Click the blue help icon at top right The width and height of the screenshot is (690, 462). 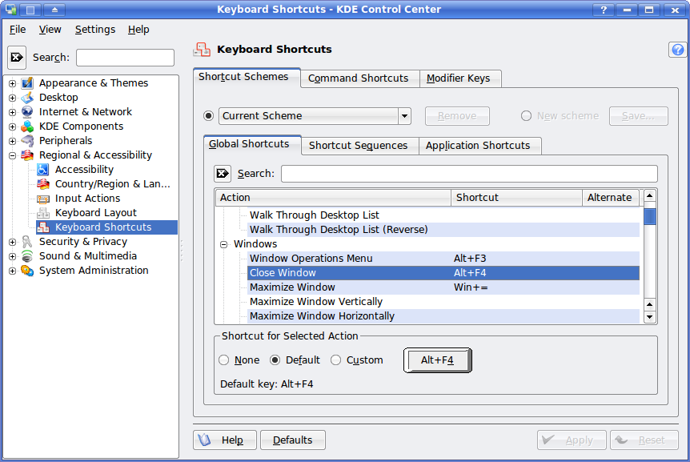678,50
